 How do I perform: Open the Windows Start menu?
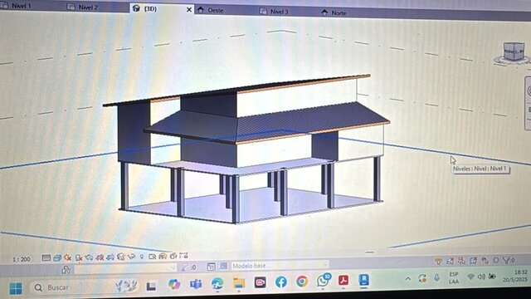[x=16, y=288]
